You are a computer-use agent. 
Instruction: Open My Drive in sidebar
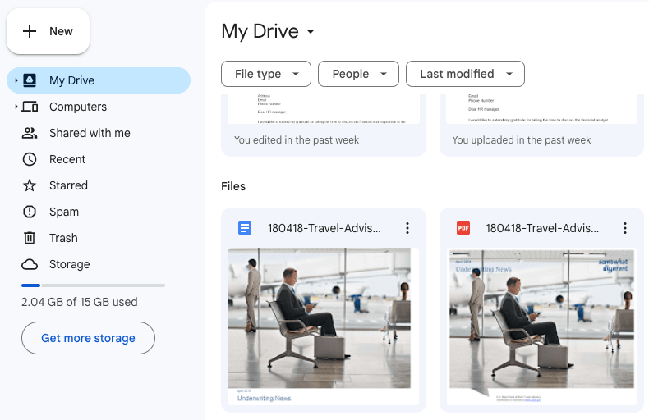(71, 80)
